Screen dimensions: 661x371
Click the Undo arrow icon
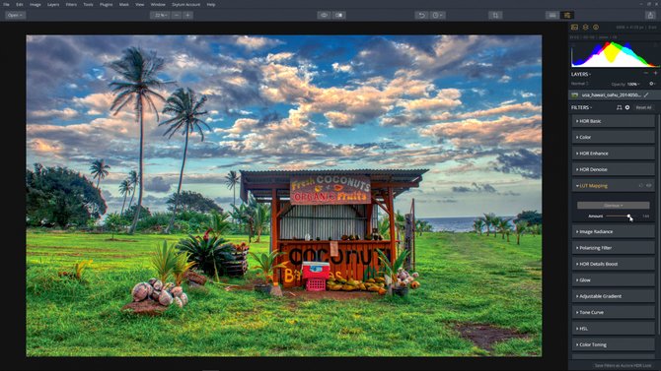click(421, 15)
